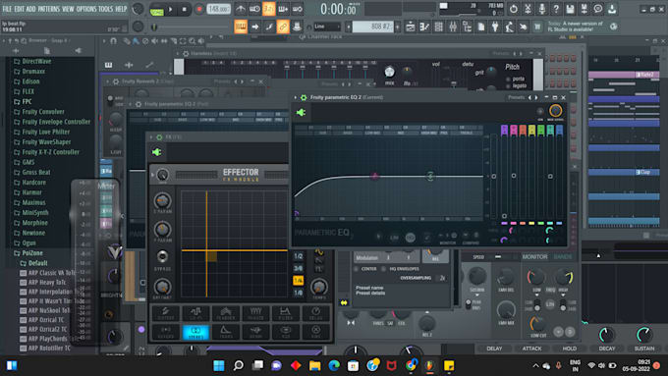Open the VIEW menu

pyautogui.click(x=68, y=9)
